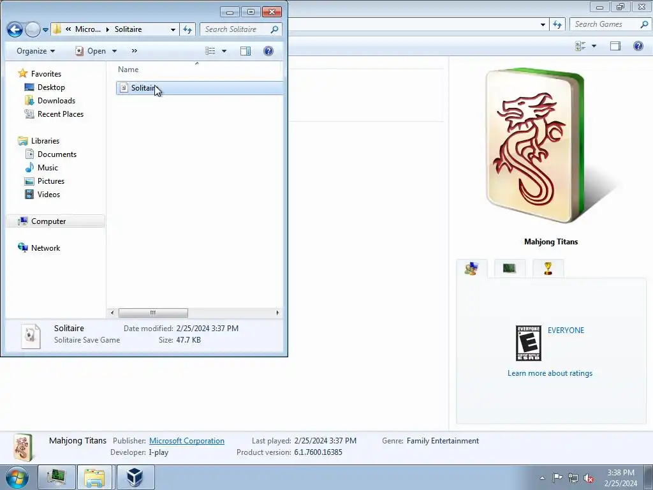The height and width of the screenshot is (490, 653).
Task: Show hidden icons in the system tray
Action: coord(542,478)
